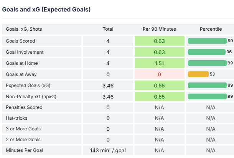Click the 143 min' / goal value
This screenshot has width=234, height=158.
coord(108,150)
